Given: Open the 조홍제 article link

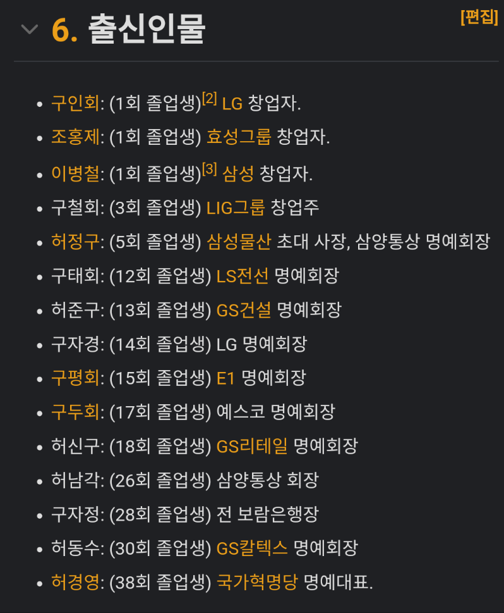Looking at the screenshot, I should 75,137.
